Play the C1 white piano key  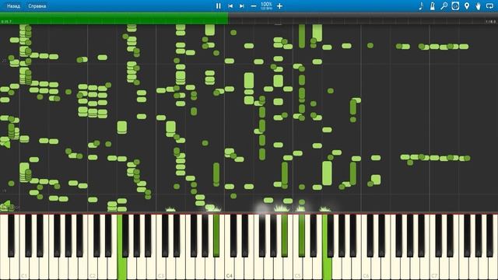click(x=24, y=267)
